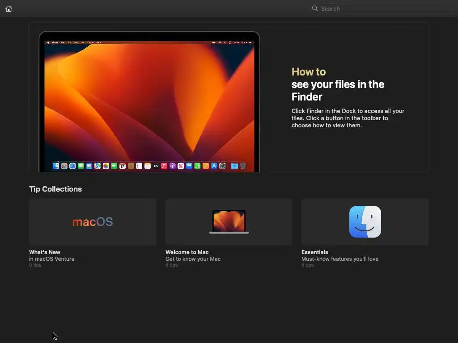Open the 'Welcome to Mac' collection title
458x343 pixels.
point(187,252)
